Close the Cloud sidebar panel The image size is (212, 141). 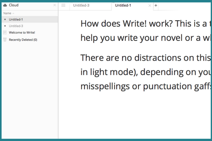(55, 5)
